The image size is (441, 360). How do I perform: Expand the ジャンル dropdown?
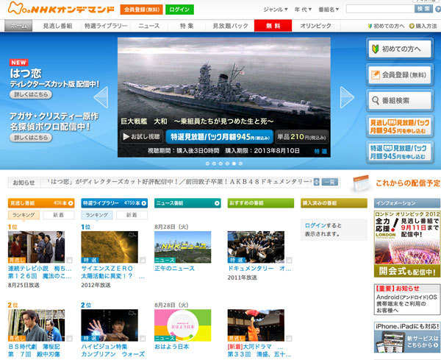click(276, 10)
